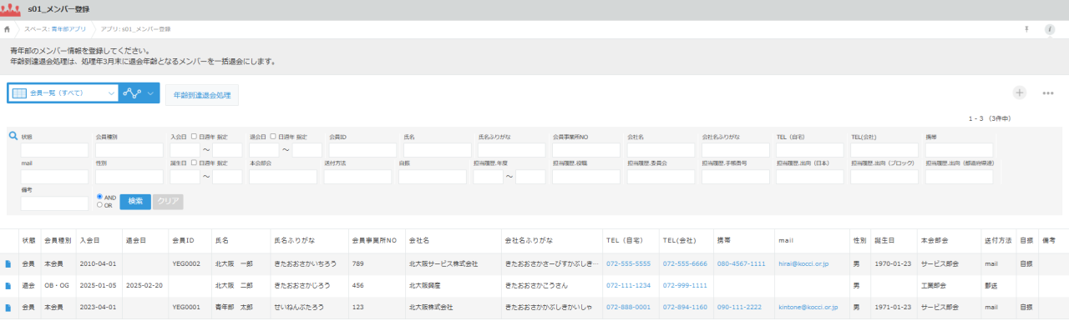This screenshot has height=321, width=1069.
Task: Click the blue 検索 button
Action: click(135, 201)
